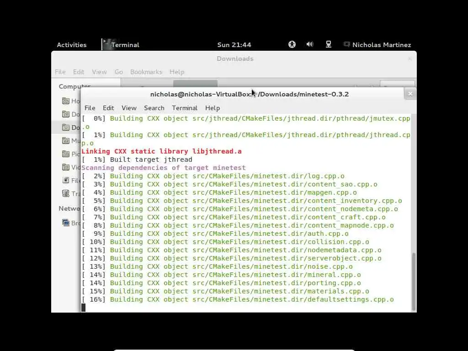Click the materials.cpp.o build line
This screenshot has width=468, height=351.
(x=225, y=291)
